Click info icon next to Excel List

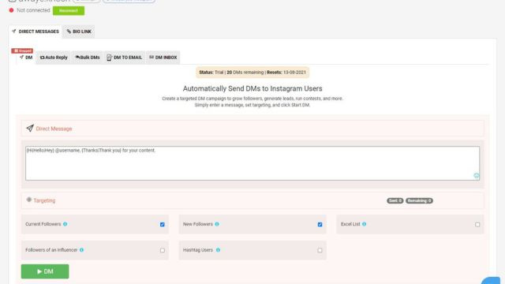coord(364,224)
